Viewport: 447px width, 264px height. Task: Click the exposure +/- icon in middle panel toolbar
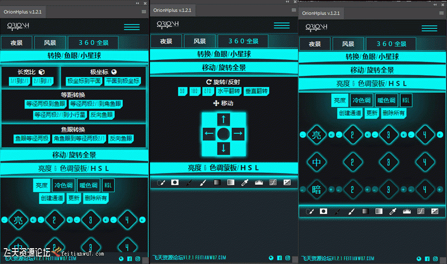click(x=287, y=182)
